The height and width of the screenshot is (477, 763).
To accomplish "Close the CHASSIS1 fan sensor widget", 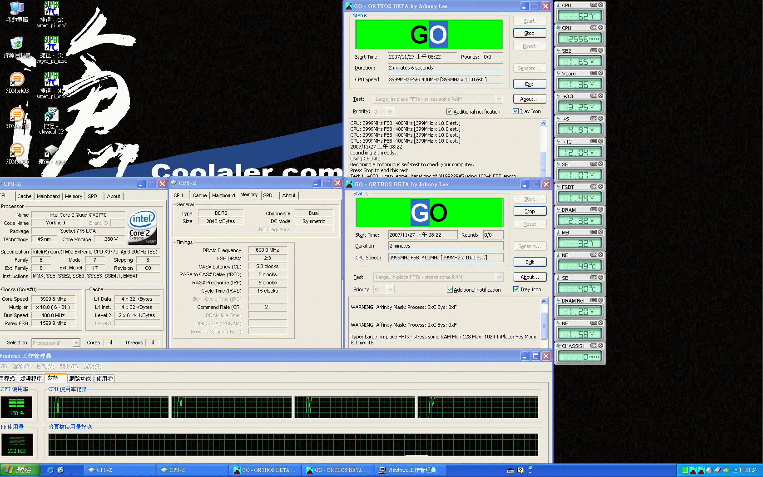I will (x=600, y=346).
